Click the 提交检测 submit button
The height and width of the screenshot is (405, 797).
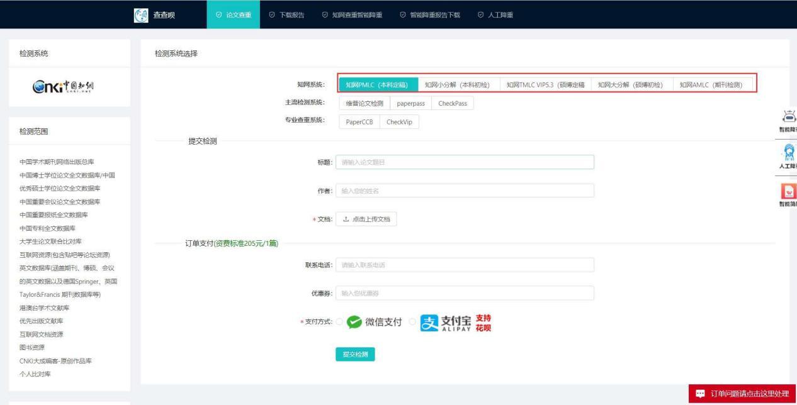point(356,354)
